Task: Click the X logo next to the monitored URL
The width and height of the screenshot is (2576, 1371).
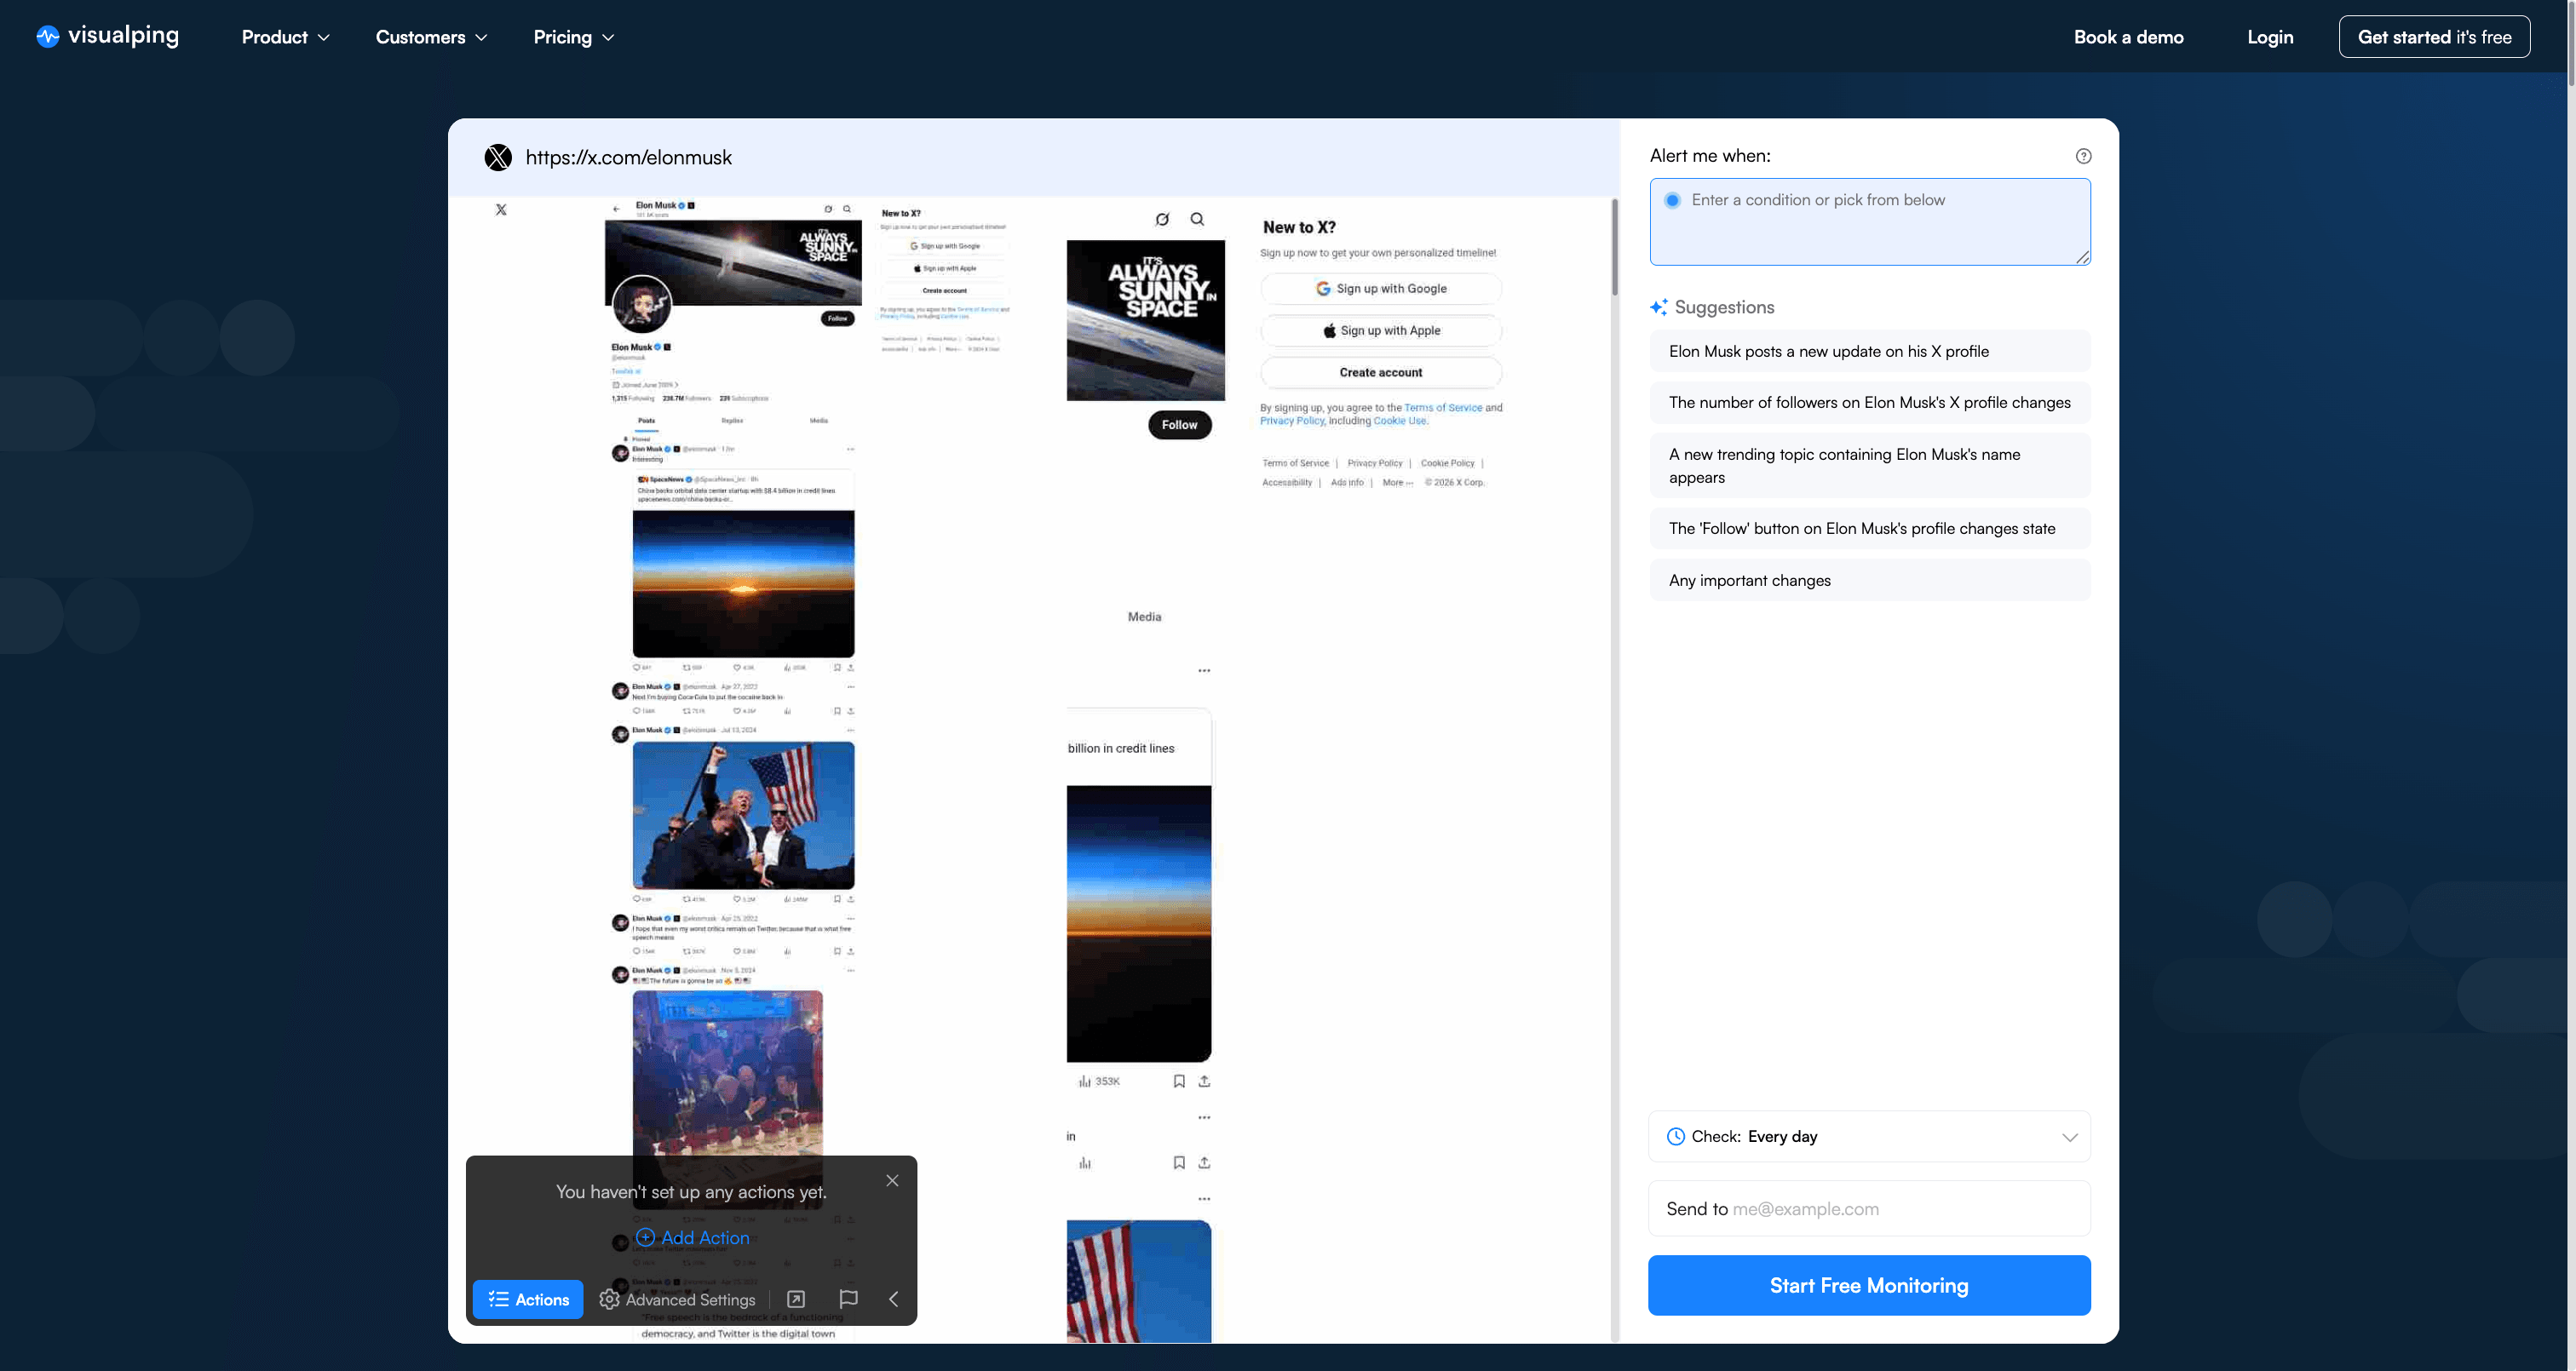Action: (x=499, y=157)
